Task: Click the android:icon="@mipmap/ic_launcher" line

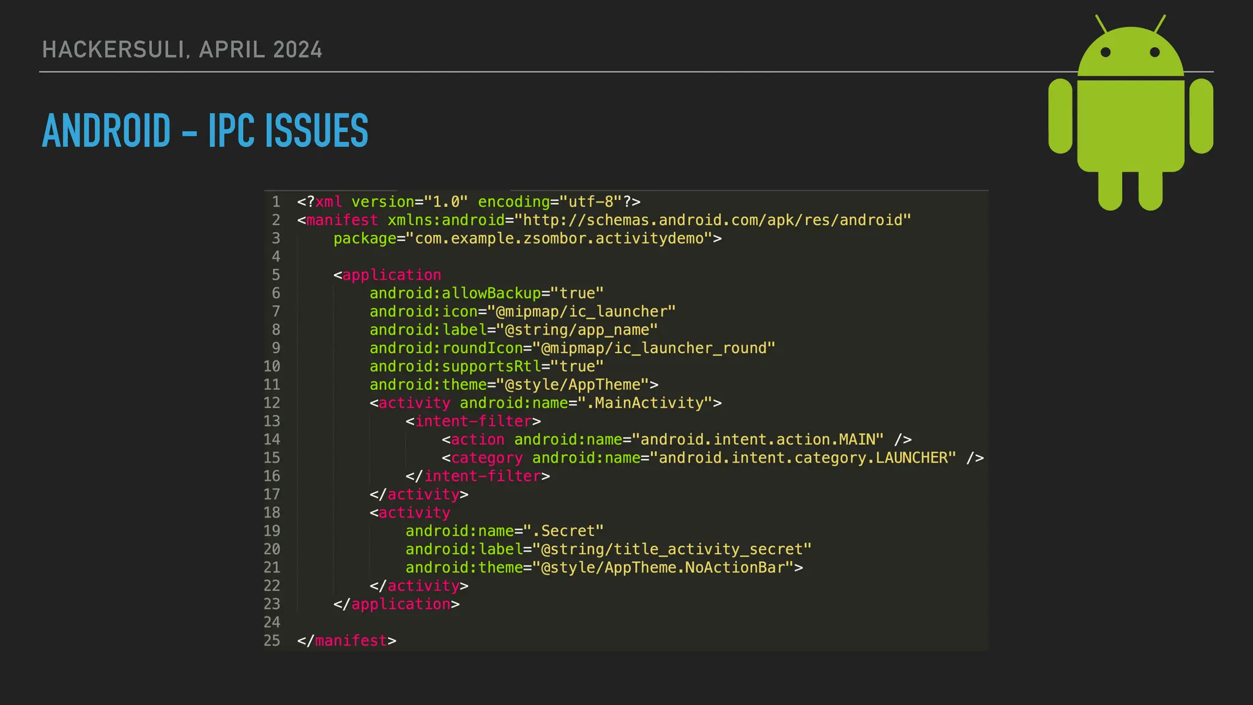Action: tap(522, 311)
